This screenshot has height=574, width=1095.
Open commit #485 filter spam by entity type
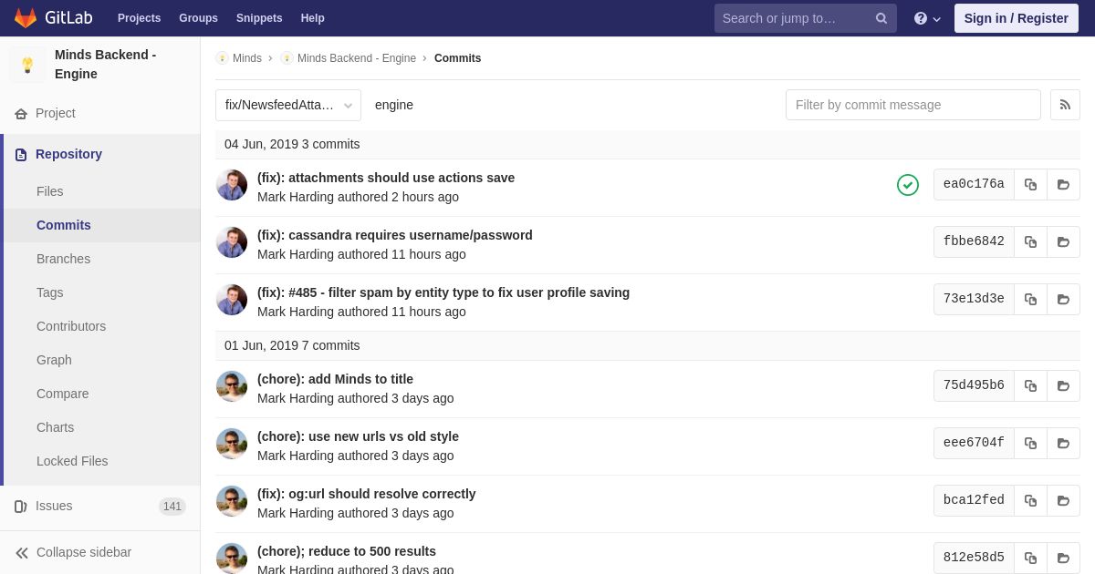click(443, 292)
